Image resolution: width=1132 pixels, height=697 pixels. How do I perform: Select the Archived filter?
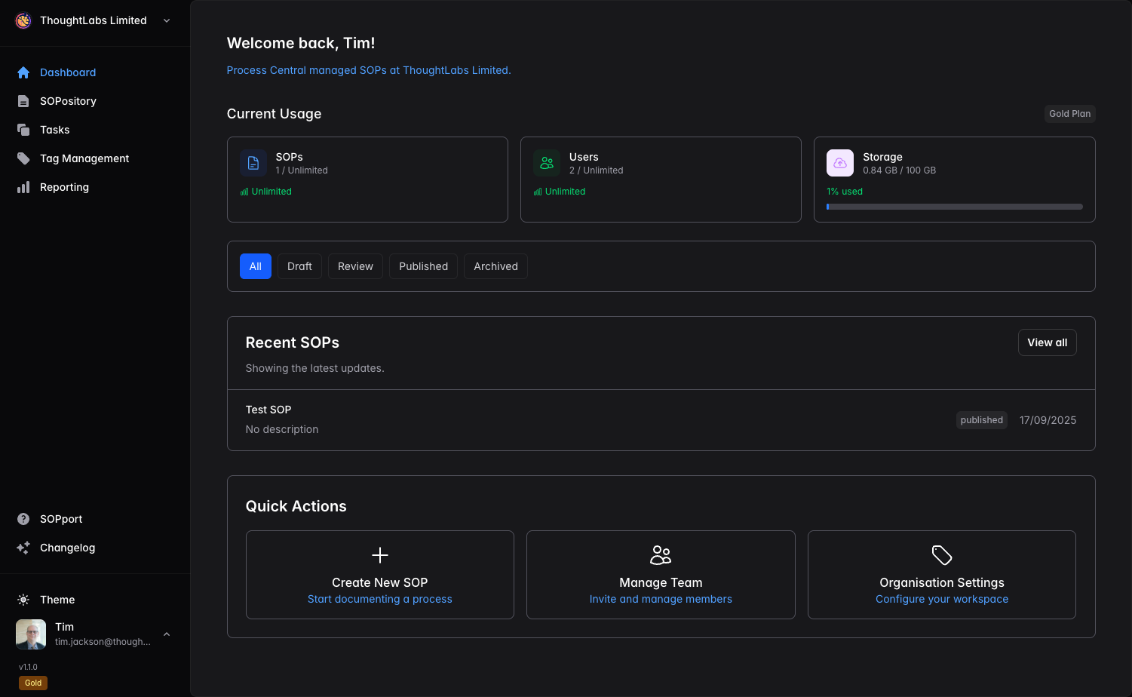point(495,266)
